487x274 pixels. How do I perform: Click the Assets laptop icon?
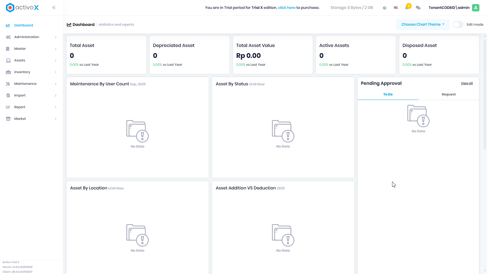coord(8,60)
